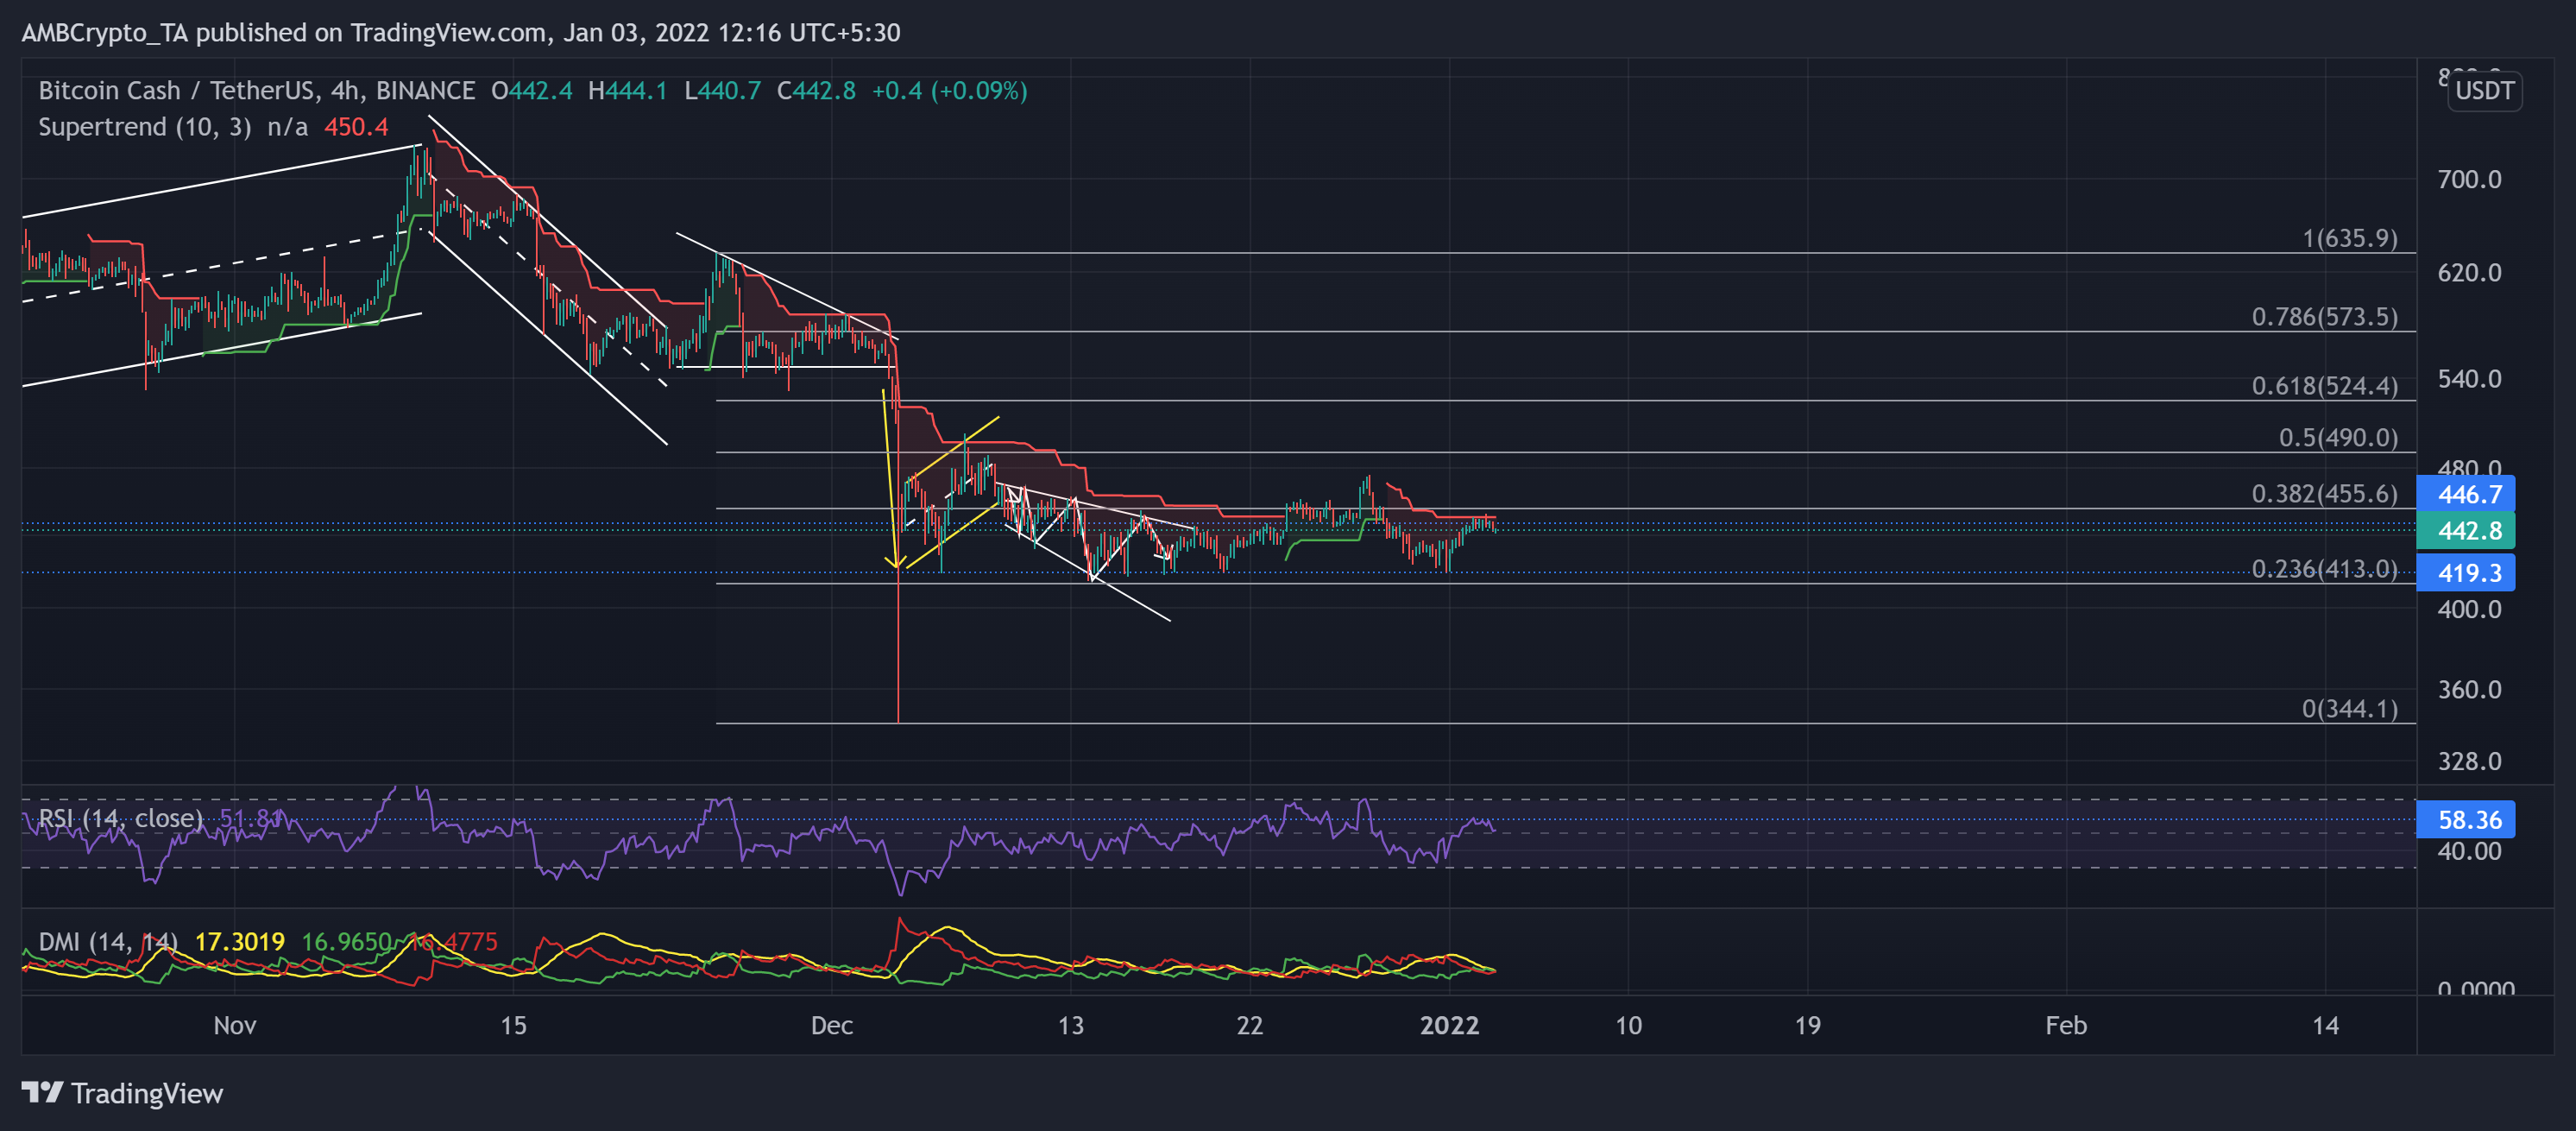Click the 700.0 price scale label

2468,180
